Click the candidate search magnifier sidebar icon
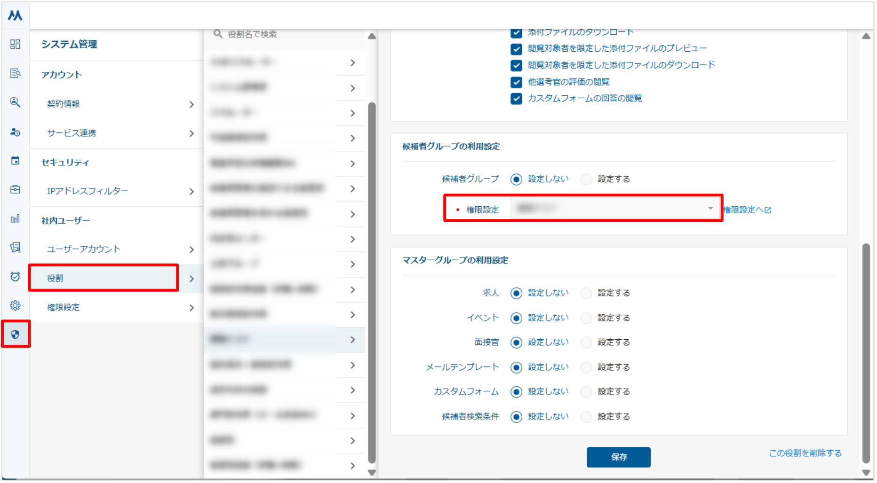 coord(15,102)
